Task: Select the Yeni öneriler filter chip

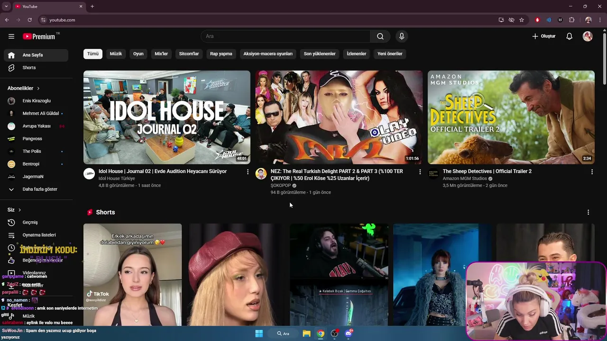Action: pyautogui.click(x=390, y=54)
